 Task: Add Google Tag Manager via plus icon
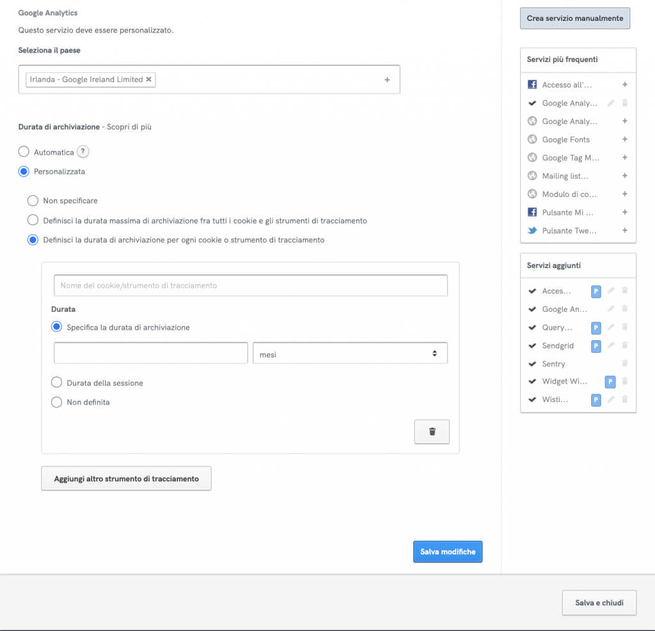coord(624,158)
